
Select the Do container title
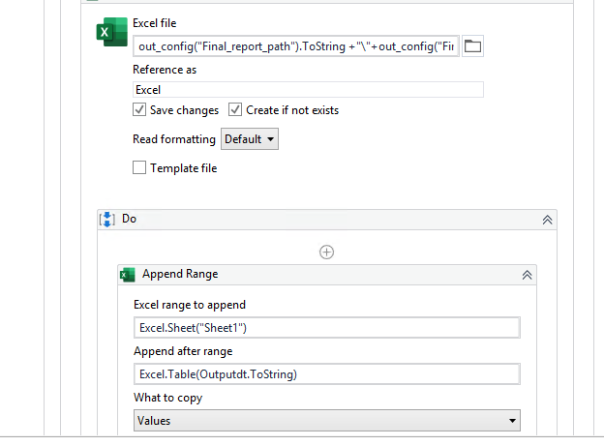click(130, 219)
